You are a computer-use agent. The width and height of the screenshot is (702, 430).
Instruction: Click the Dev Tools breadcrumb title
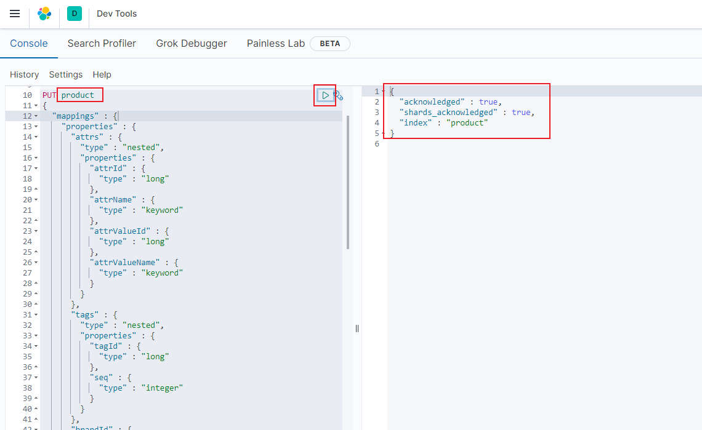pyautogui.click(x=117, y=14)
